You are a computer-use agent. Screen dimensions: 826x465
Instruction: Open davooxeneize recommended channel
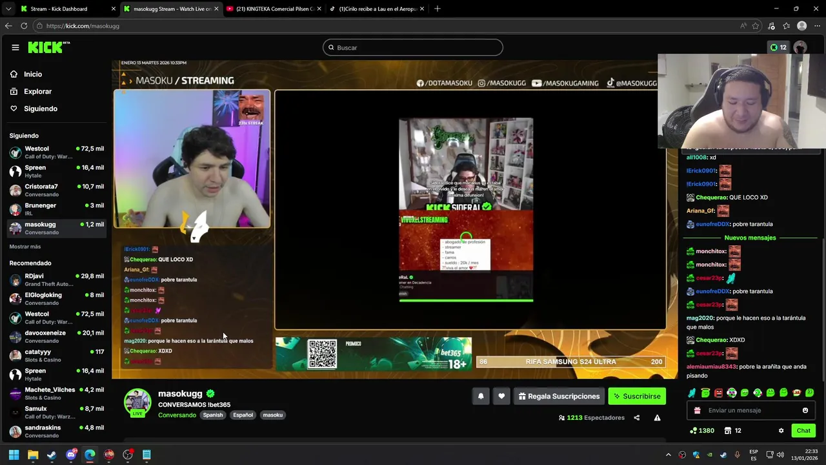(x=57, y=336)
